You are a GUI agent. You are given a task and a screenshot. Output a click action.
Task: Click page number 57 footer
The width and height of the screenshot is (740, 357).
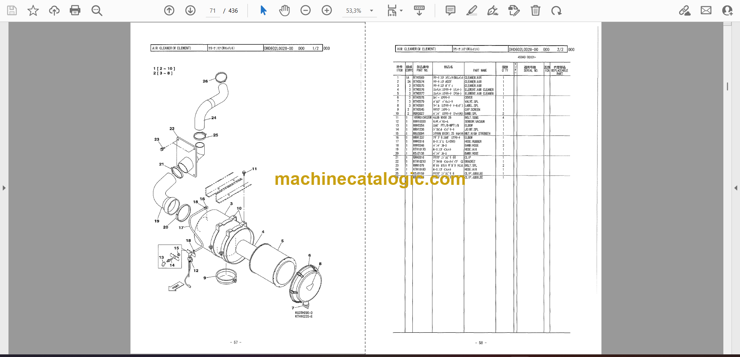tap(235, 342)
